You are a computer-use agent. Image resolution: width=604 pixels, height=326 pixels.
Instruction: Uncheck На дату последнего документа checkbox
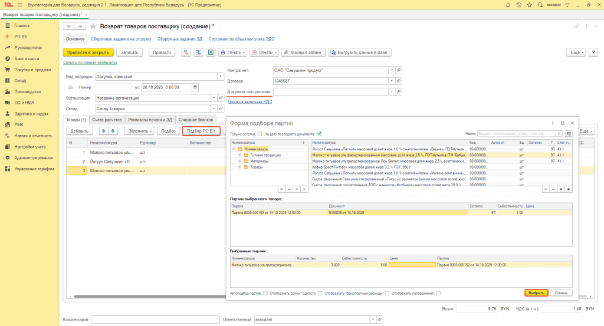pos(319,134)
